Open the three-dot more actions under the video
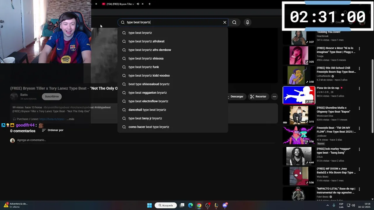The height and width of the screenshot is (210, 374). 274,97
